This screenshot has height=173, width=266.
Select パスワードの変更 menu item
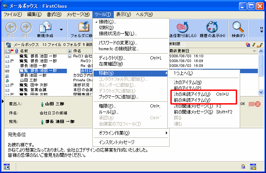118,43
